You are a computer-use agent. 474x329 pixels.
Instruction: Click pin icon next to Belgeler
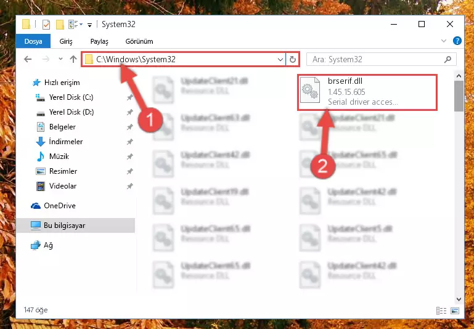point(129,127)
